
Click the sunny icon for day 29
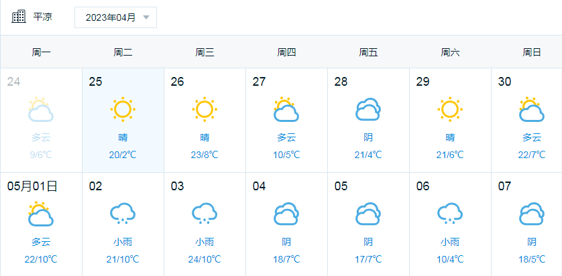(450, 109)
